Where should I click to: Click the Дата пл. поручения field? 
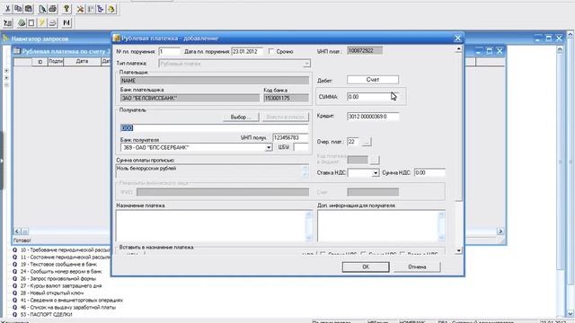coord(247,51)
